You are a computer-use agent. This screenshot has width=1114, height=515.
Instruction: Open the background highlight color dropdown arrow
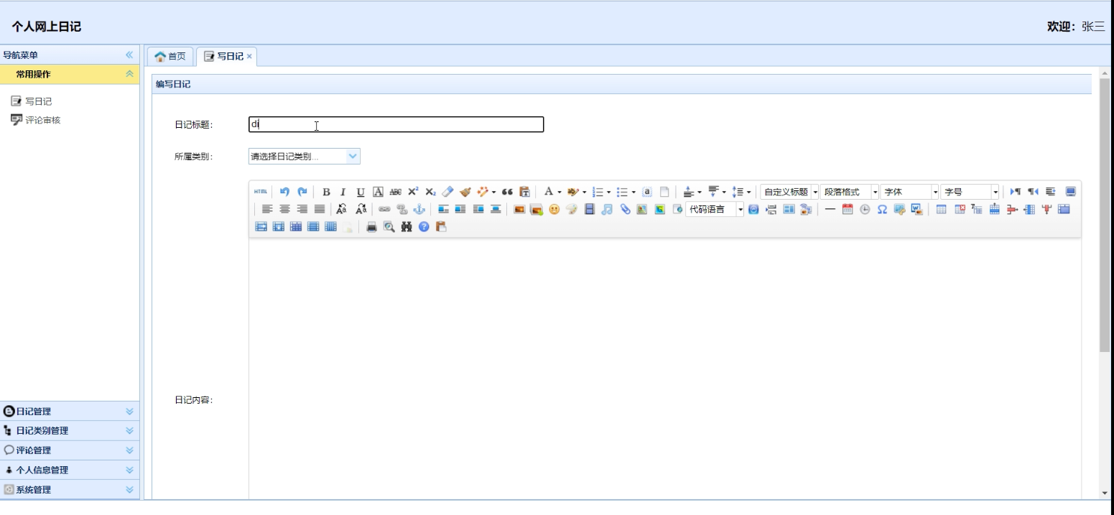tap(584, 192)
